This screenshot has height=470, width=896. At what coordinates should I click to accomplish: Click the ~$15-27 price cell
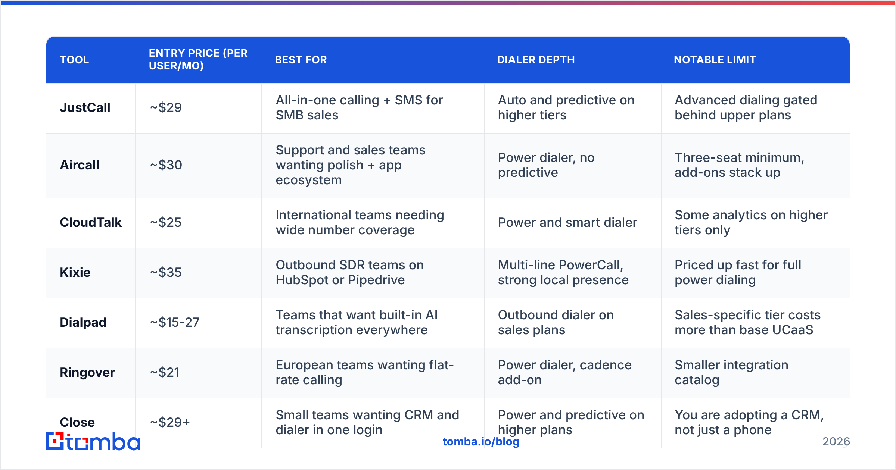point(175,322)
